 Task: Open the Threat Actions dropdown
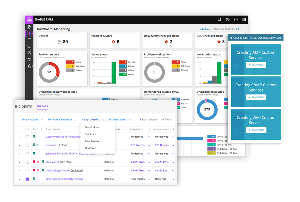[x=32, y=119]
